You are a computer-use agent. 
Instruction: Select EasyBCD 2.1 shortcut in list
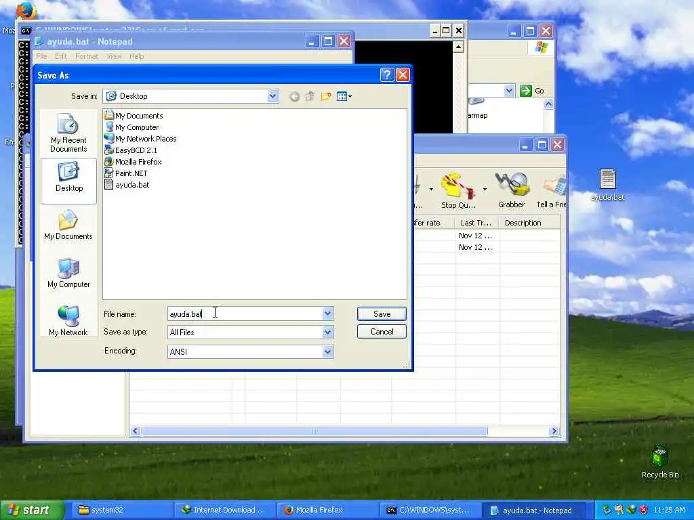click(x=131, y=150)
